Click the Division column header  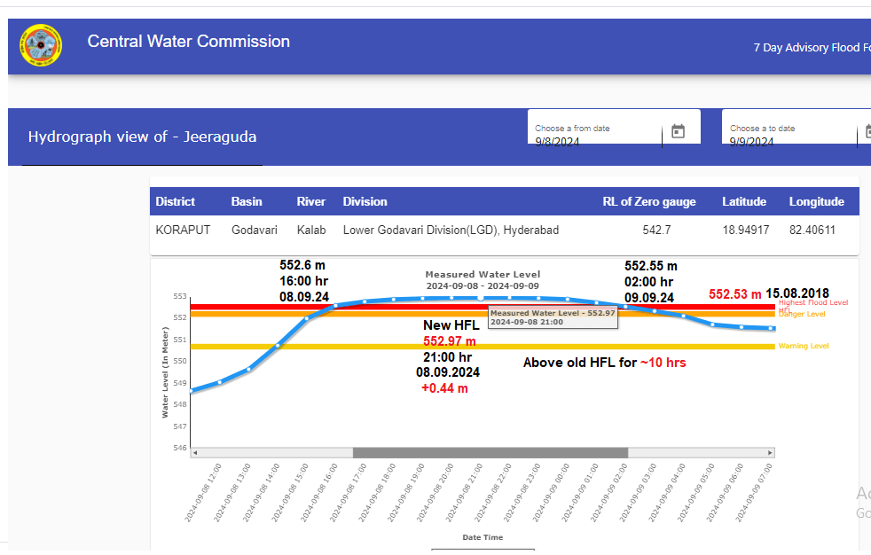[x=365, y=201]
